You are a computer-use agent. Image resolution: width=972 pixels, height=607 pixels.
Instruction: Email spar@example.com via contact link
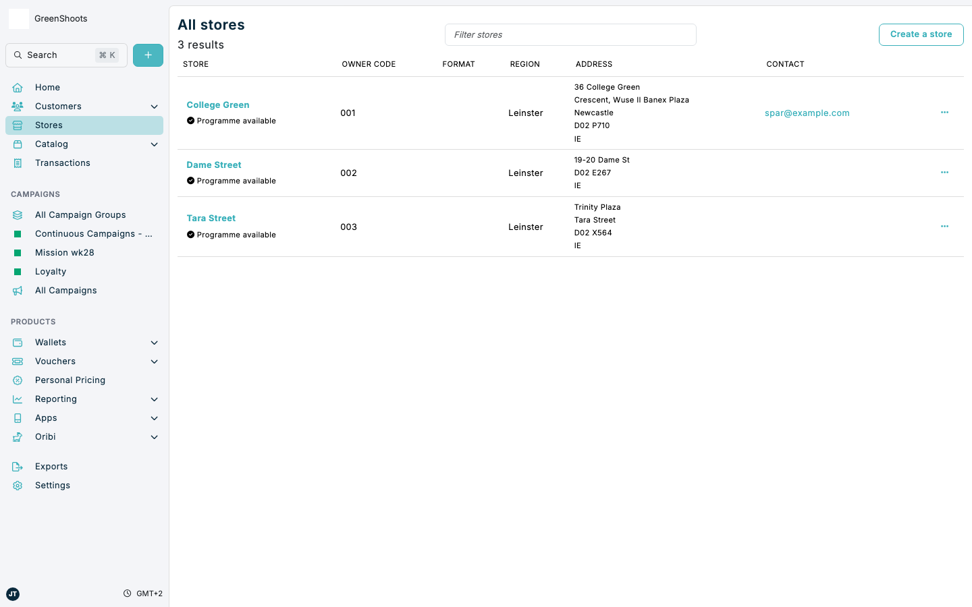coord(807,113)
